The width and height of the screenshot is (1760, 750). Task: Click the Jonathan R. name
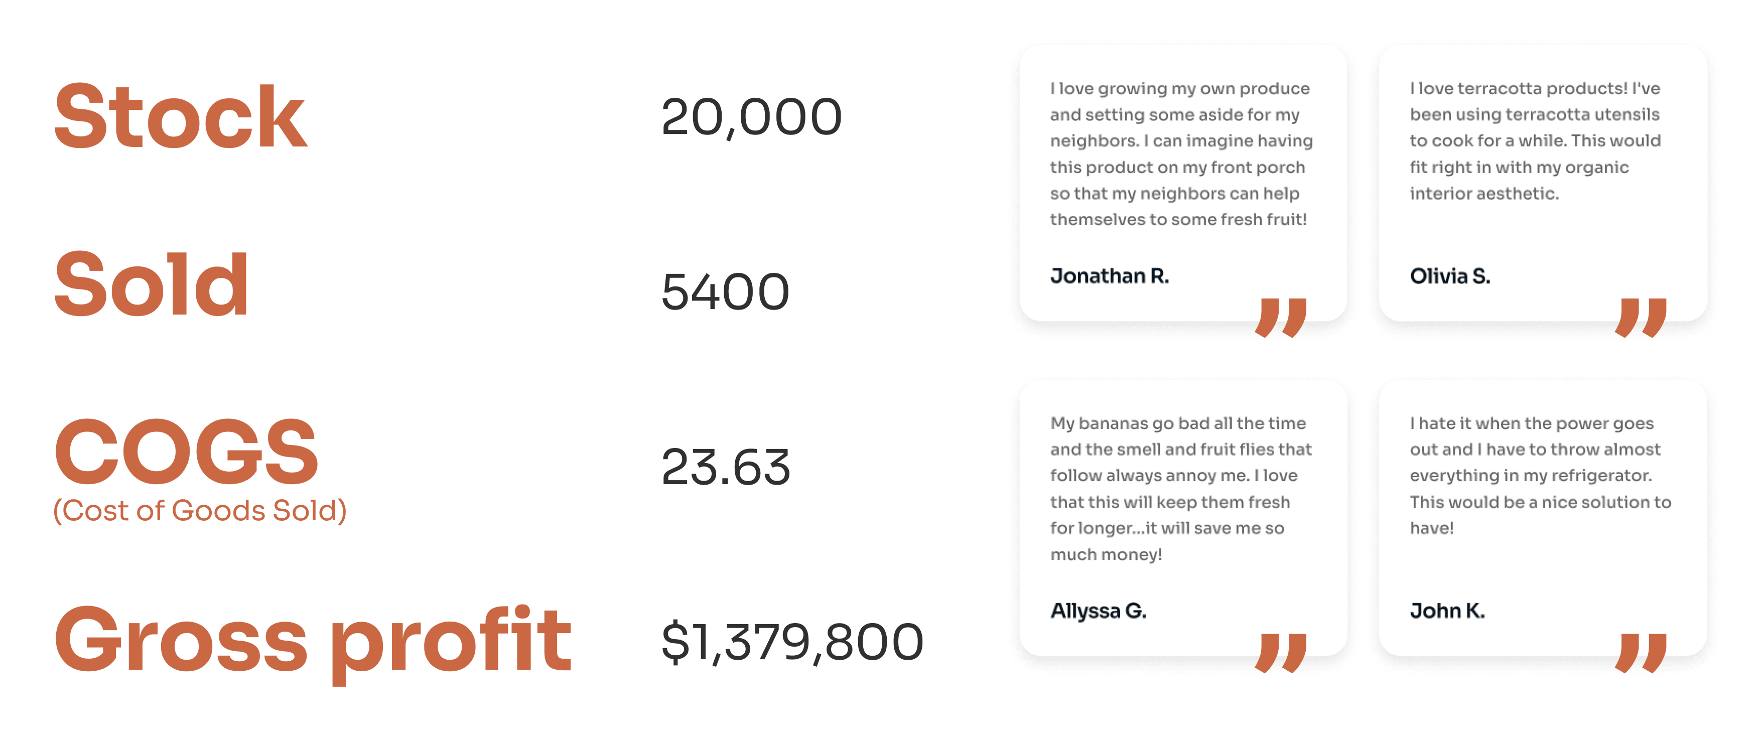[x=1109, y=276]
